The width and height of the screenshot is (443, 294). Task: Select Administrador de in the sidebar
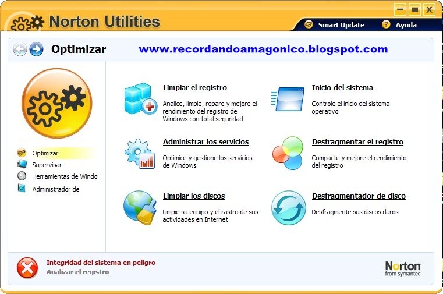tap(56, 189)
